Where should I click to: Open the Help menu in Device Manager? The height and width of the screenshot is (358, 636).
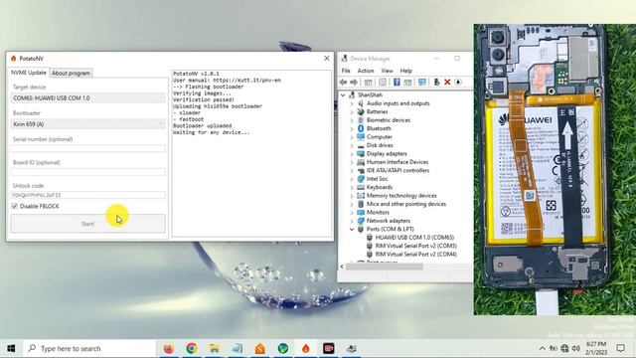(x=406, y=71)
